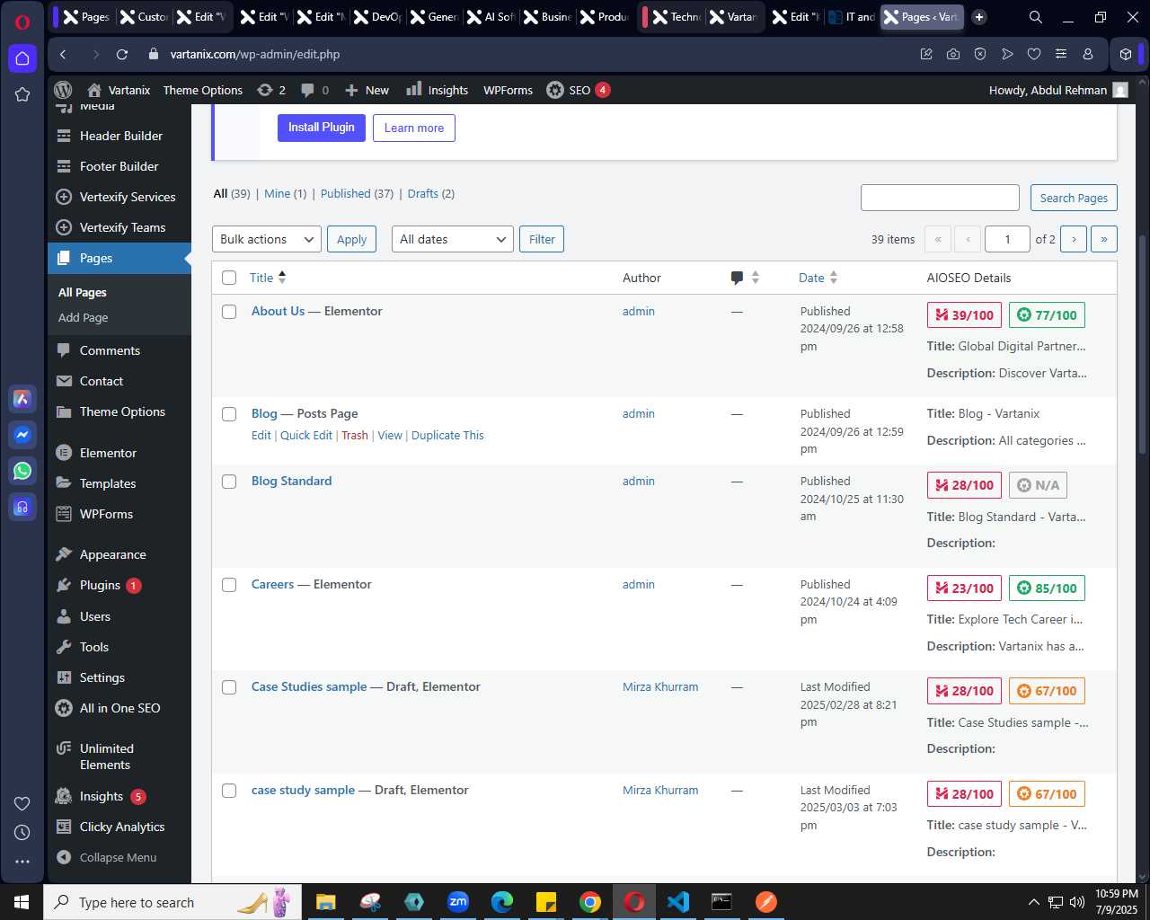Click the heart bookmark icon in address bar

coord(1034,54)
